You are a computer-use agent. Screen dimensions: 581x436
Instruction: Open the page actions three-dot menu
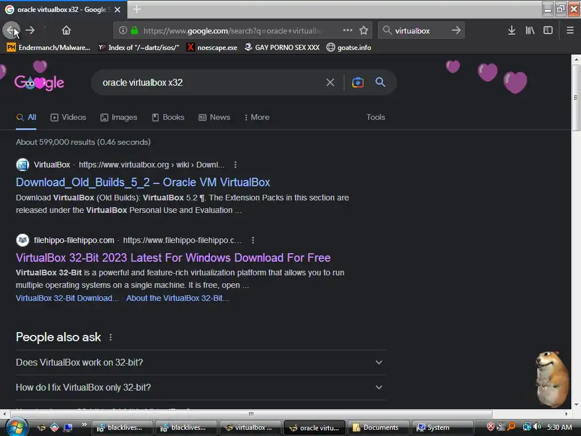[x=348, y=30]
